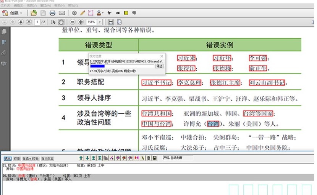
Task: Click the 打印 button in bottom panel
Action: [17, 158]
